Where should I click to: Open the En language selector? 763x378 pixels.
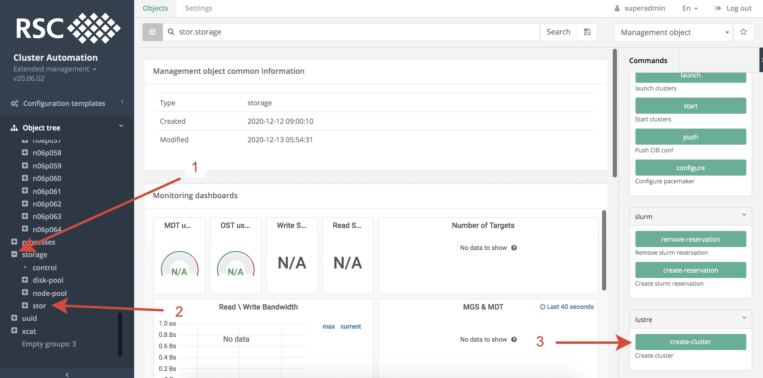690,8
